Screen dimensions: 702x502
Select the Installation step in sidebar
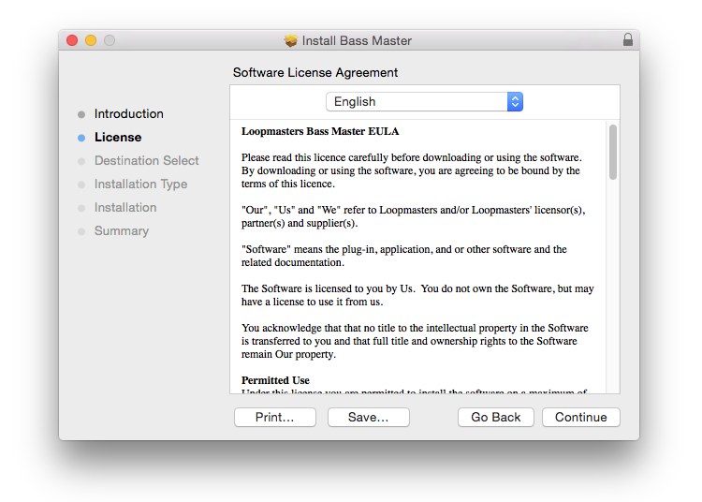[124, 208]
